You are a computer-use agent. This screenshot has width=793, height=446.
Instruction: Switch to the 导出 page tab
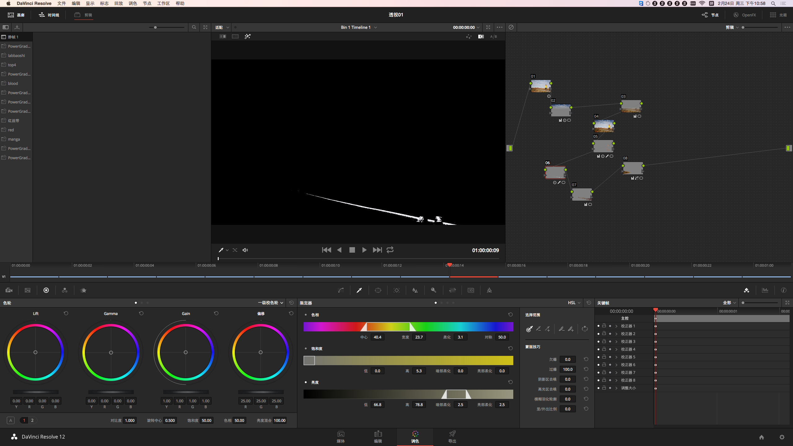point(452,437)
